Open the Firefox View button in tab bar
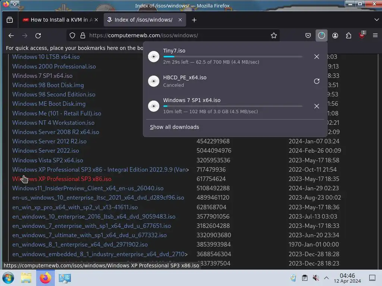 [10, 20]
